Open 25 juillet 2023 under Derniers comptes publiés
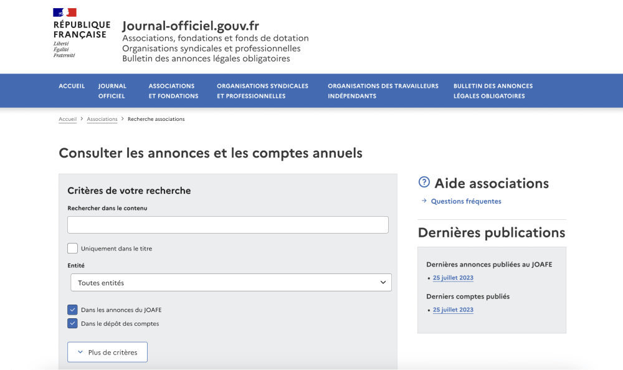The image size is (623, 370). (x=453, y=309)
